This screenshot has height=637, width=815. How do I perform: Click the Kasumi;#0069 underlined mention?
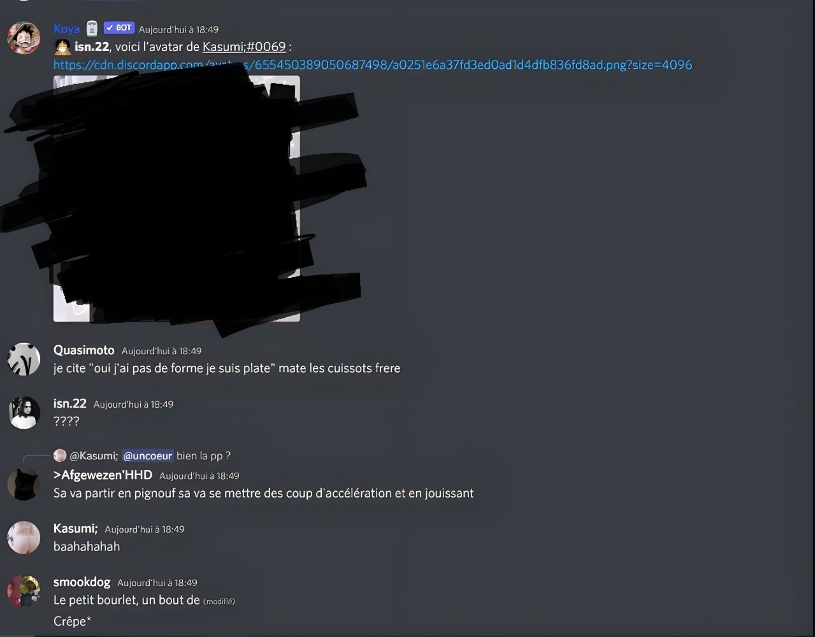click(244, 47)
